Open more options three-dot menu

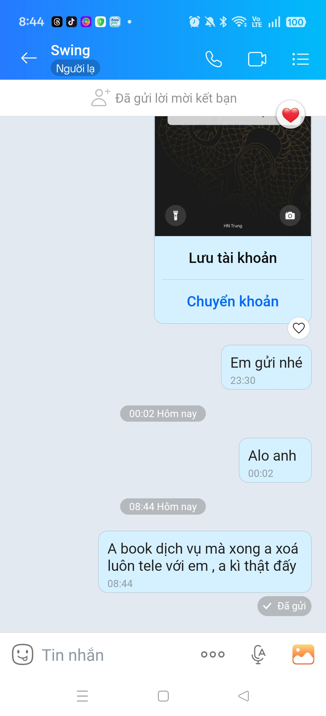(213, 654)
